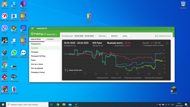
Task: Show hidden system tray icons
Action: point(157,105)
